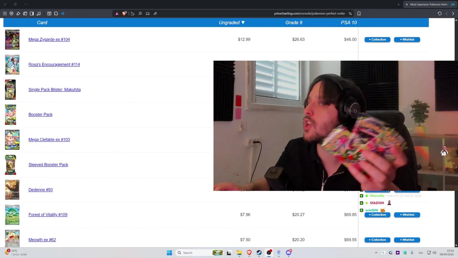Open a new tab with plus button
This screenshot has height=258, width=458.
[398, 4]
